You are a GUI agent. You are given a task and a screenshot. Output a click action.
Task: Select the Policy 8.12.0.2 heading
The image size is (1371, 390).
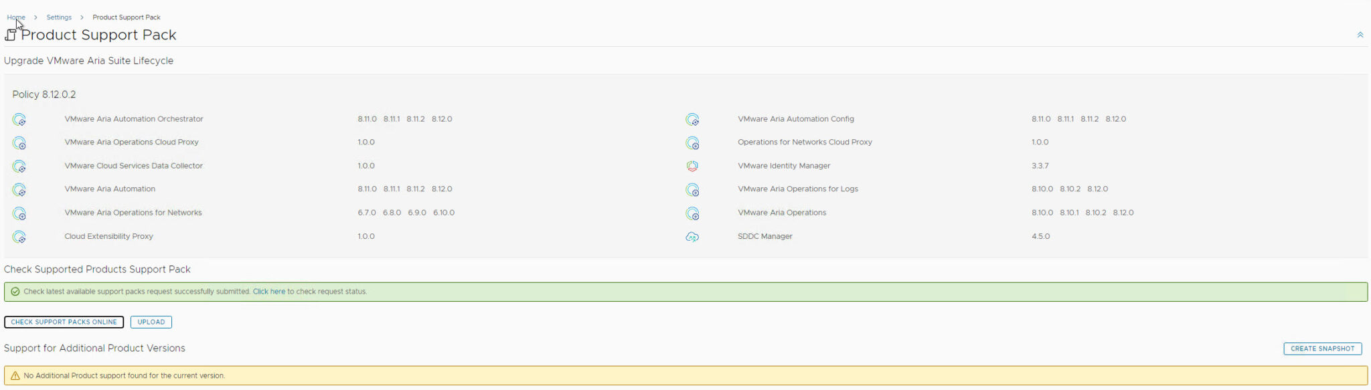coord(44,94)
